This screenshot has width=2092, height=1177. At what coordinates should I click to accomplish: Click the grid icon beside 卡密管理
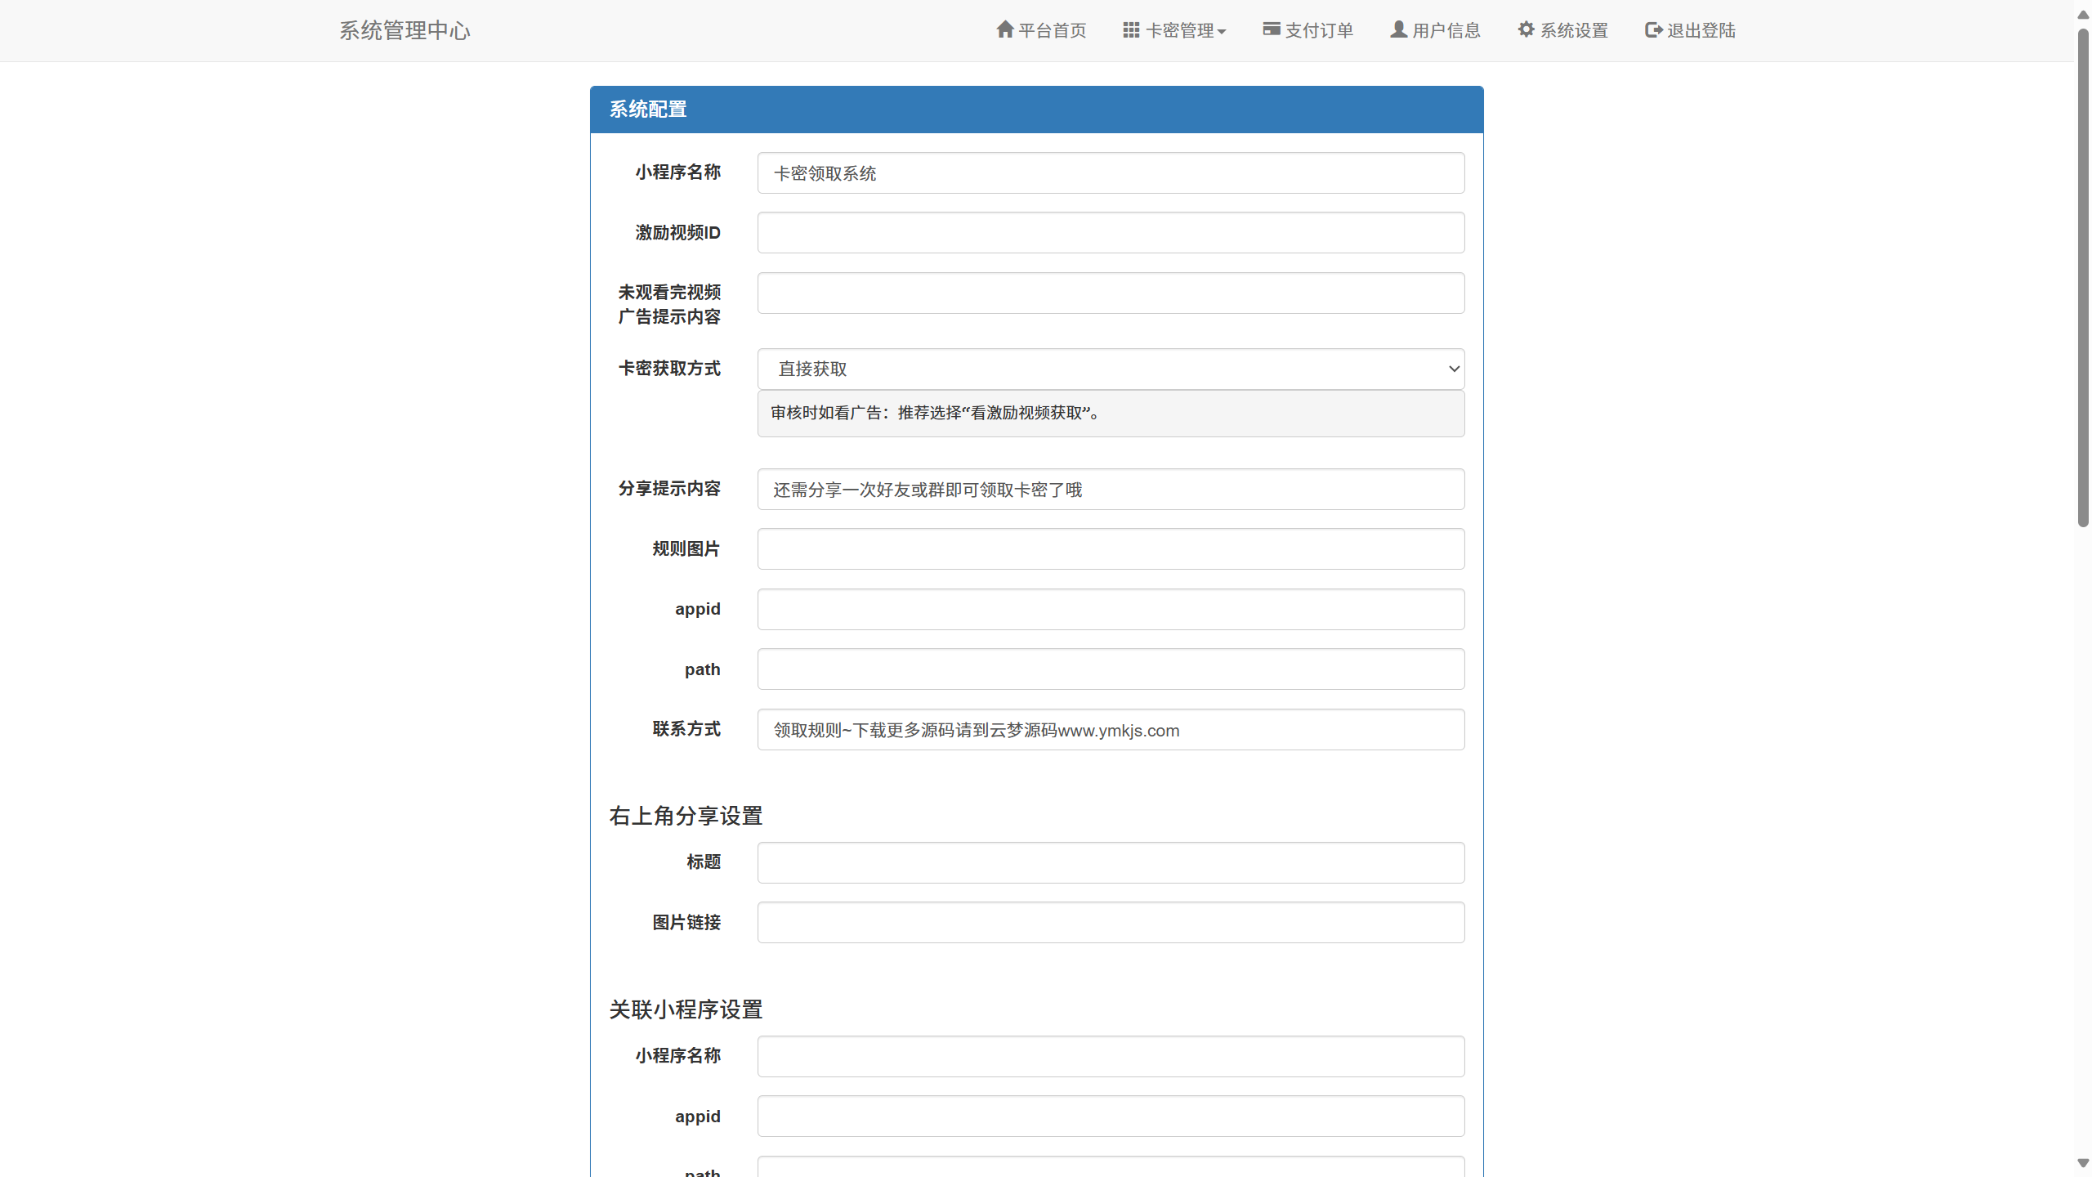pos(1131,29)
